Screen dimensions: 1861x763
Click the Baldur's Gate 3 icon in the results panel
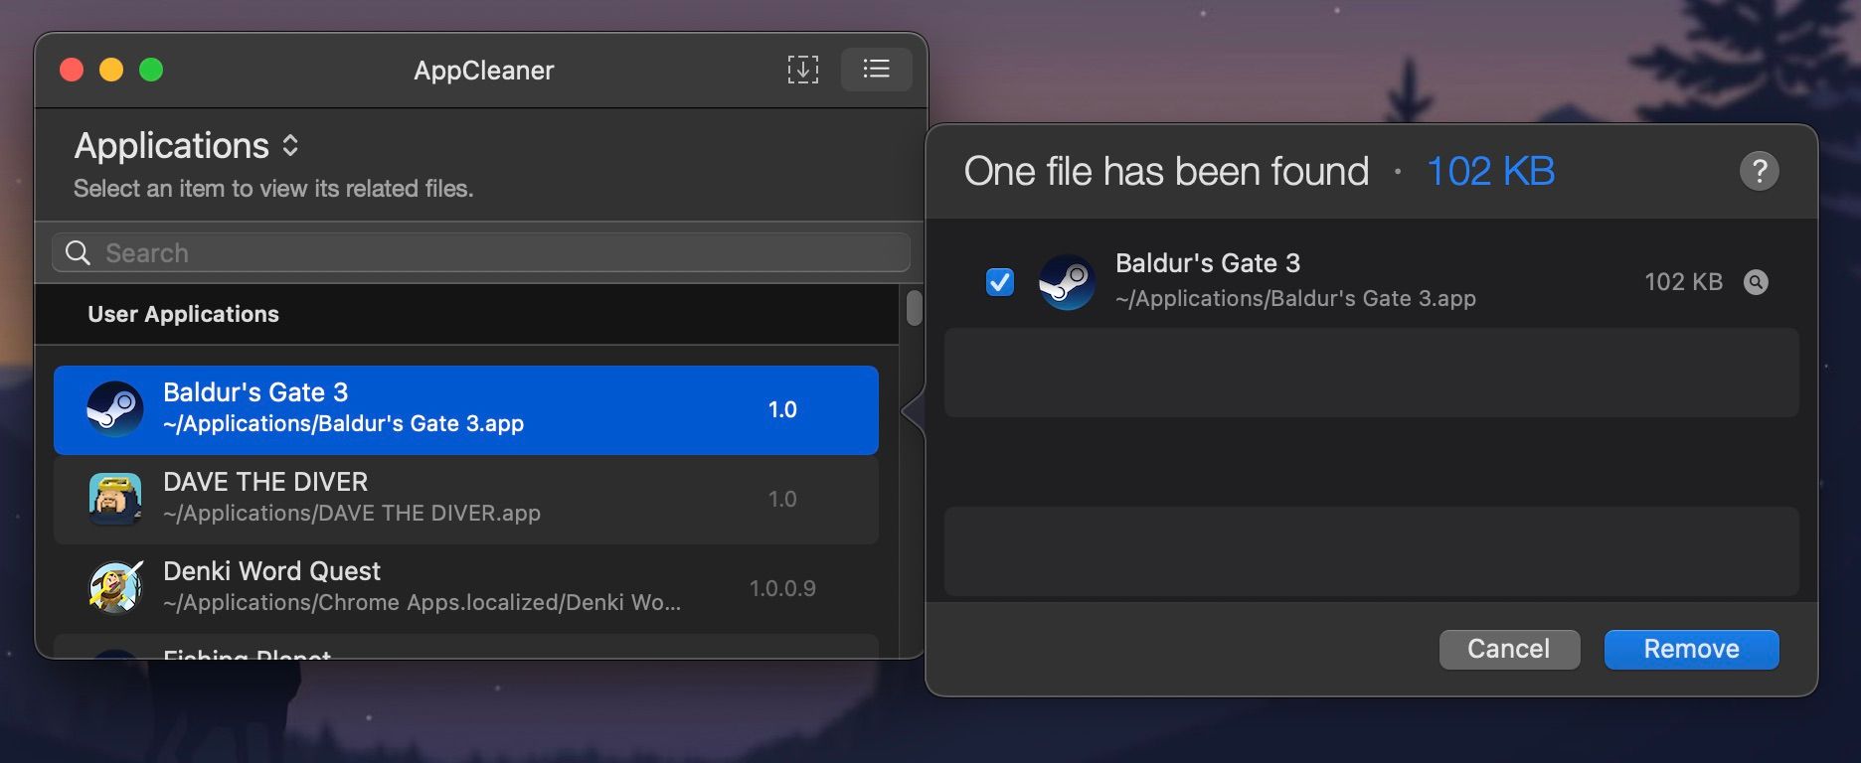[1067, 282]
